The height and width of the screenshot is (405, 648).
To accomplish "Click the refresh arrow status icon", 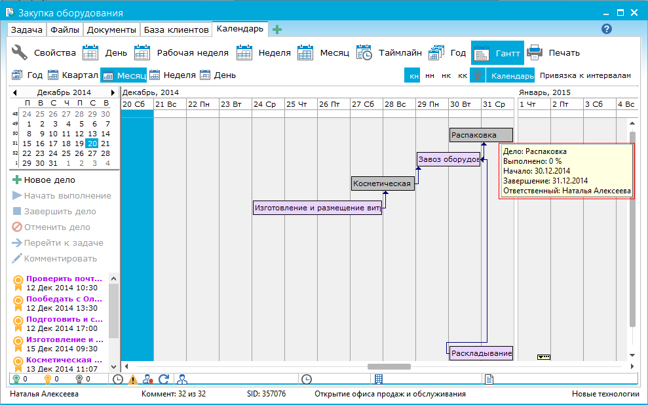I will coord(164,379).
